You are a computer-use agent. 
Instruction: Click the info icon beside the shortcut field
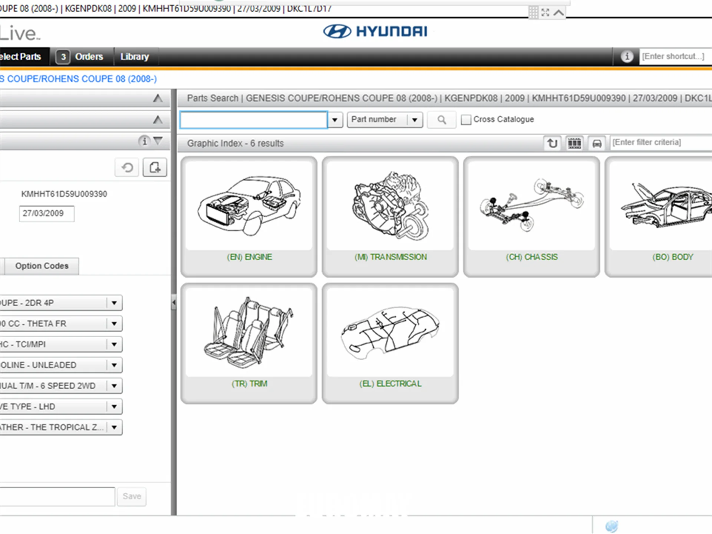pyautogui.click(x=627, y=56)
